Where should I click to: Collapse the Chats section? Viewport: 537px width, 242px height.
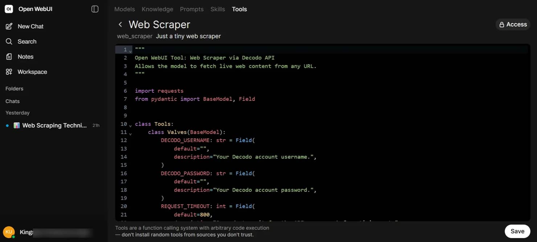point(13,101)
